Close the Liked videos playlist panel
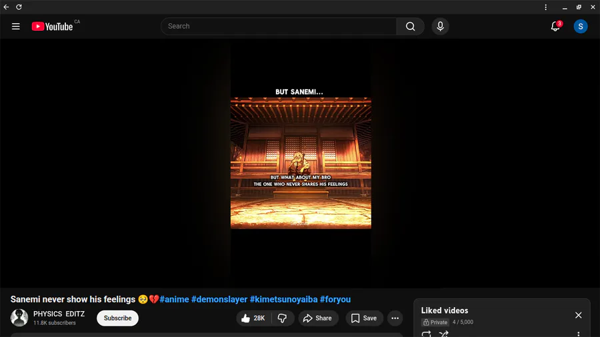600x337 pixels. (x=578, y=315)
